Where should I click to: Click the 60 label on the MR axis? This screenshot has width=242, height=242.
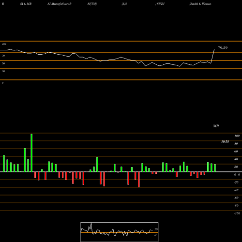click(236, 151)
